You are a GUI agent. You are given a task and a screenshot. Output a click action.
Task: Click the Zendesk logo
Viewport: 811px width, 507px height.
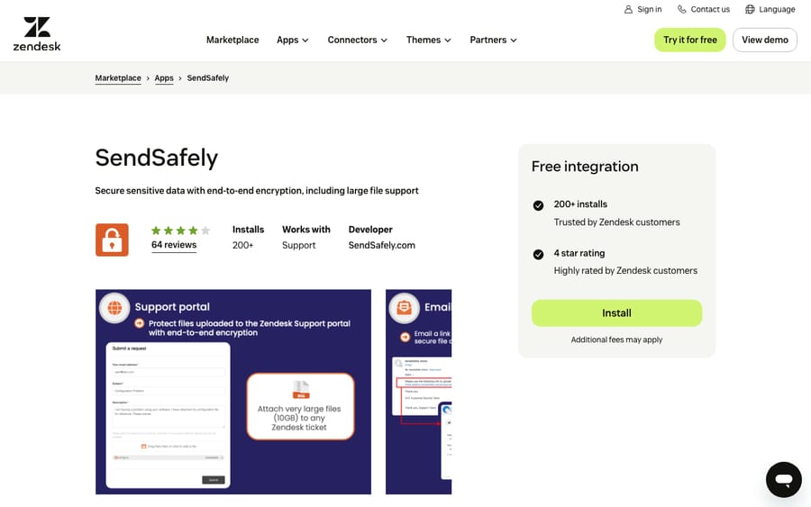coord(37,34)
